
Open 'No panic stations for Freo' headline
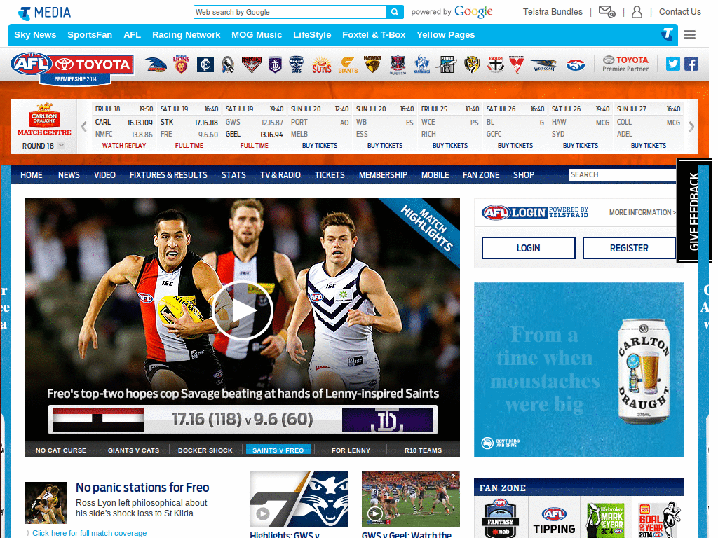pyautogui.click(x=142, y=488)
